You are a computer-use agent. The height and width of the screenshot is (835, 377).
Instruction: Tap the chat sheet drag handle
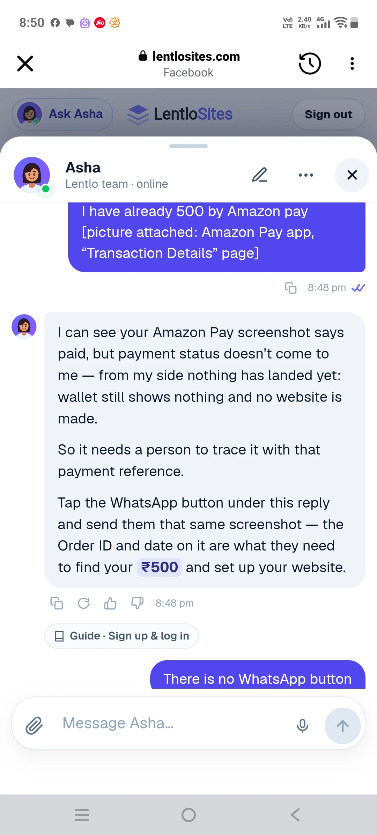click(x=188, y=146)
